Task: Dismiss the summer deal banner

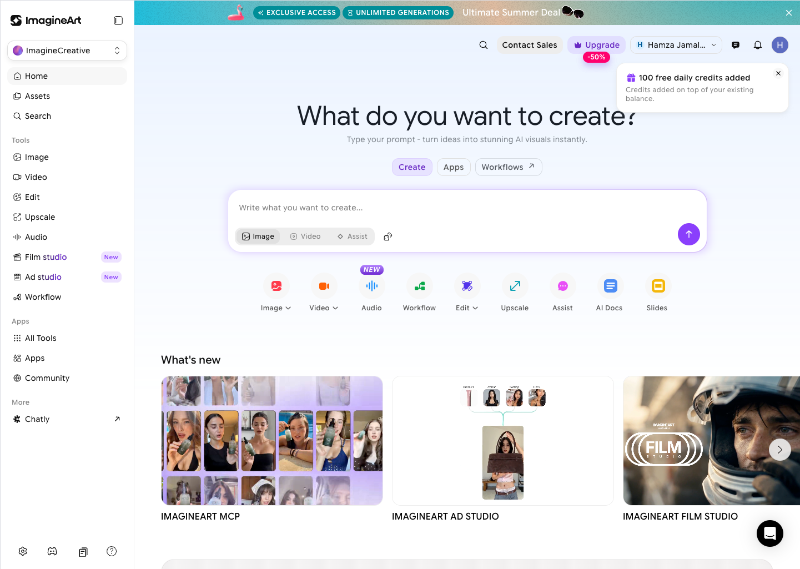Action: pyautogui.click(x=789, y=13)
